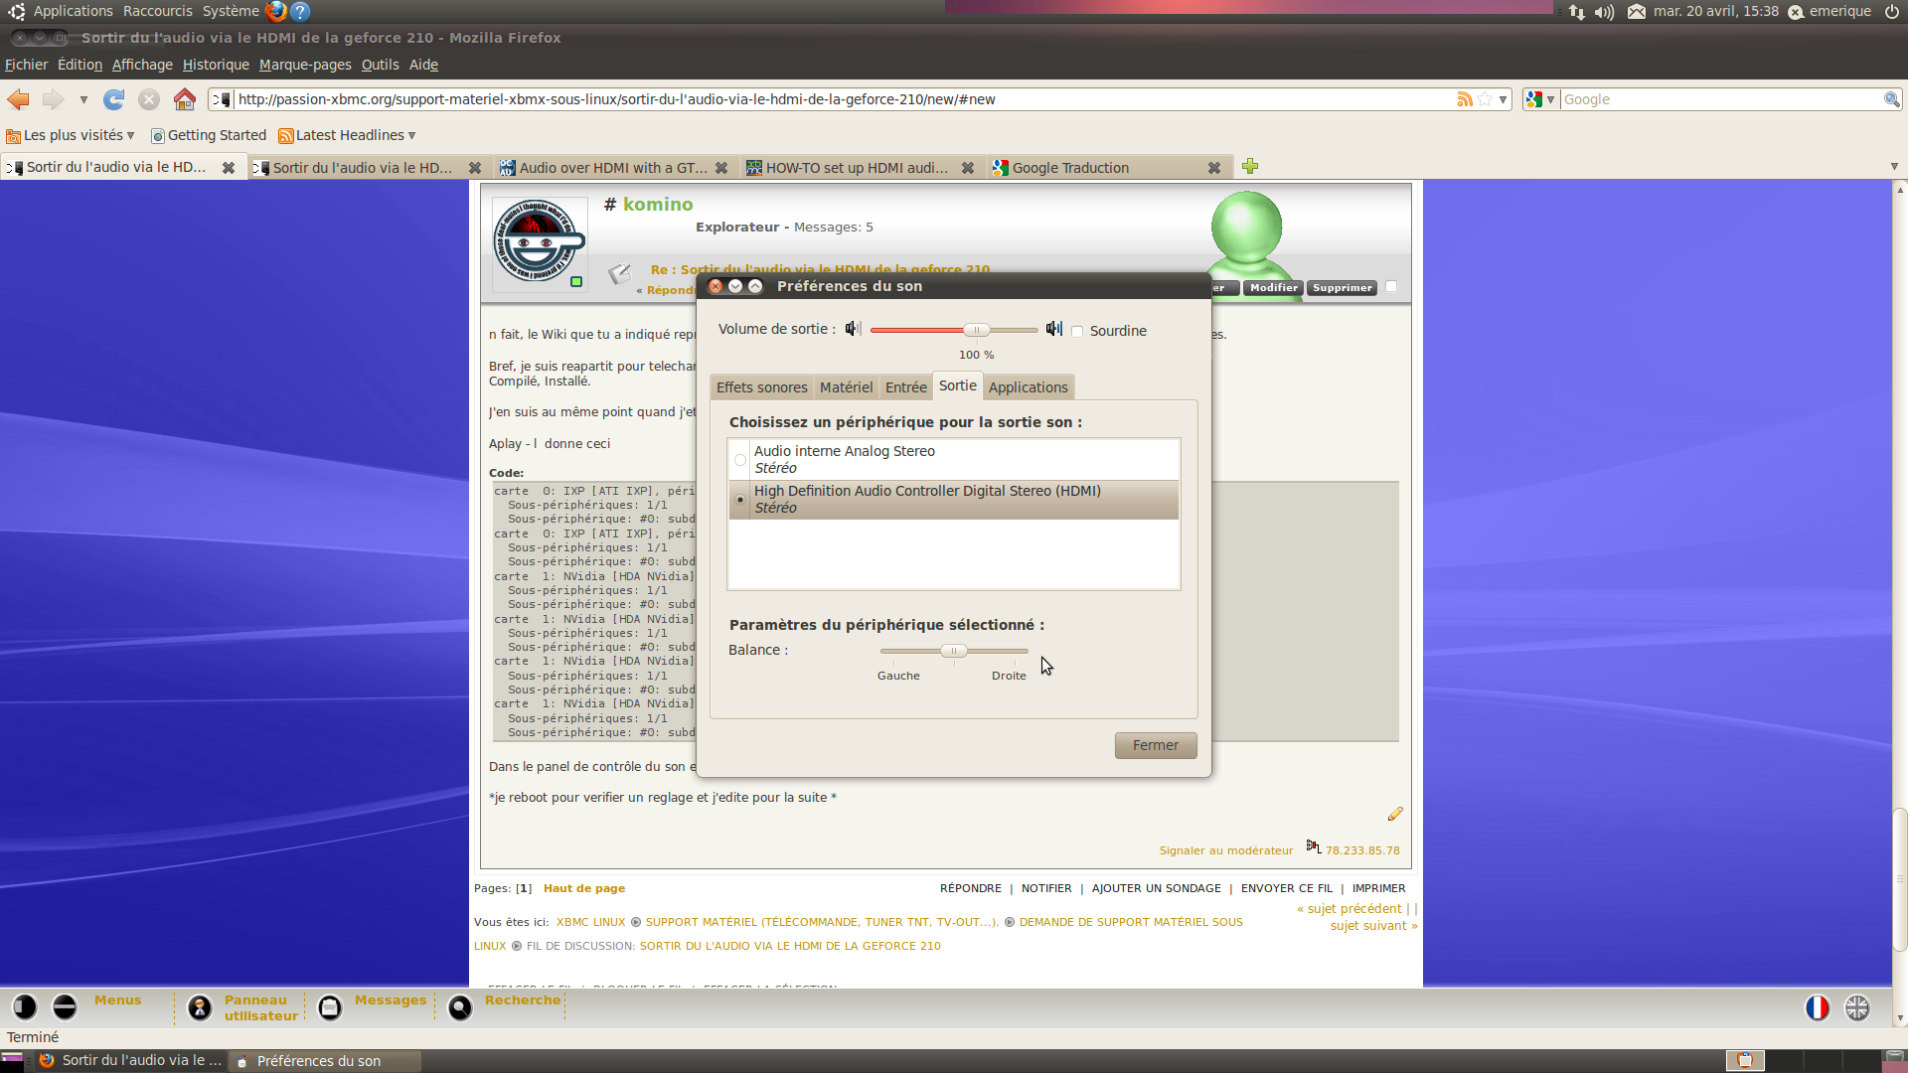
Task: Click the Balance slider handle
Action: coord(953,651)
